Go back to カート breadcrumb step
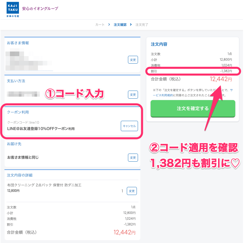Image resolution: width=245 pixels, height=243 pixels. click(100, 25)
